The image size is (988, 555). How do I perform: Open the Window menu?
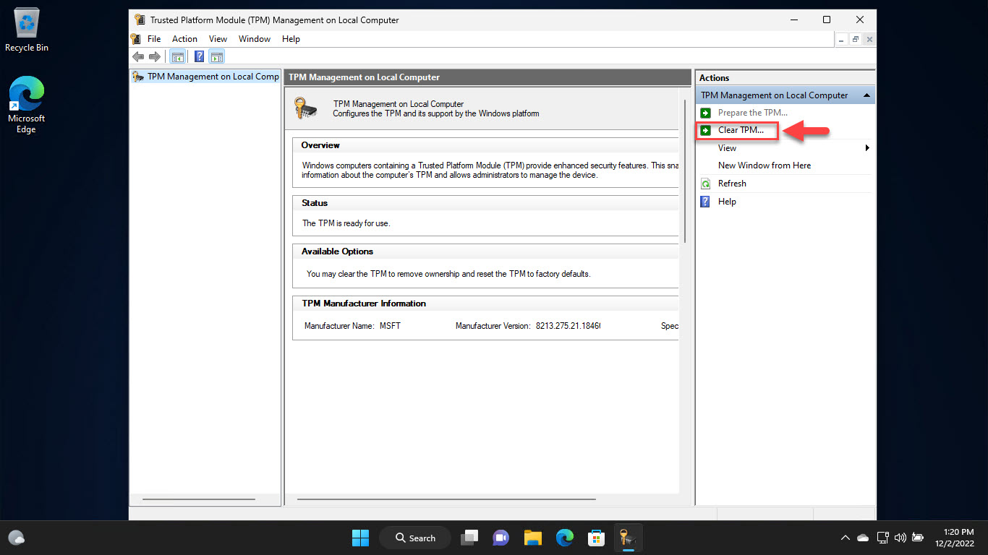254,39
